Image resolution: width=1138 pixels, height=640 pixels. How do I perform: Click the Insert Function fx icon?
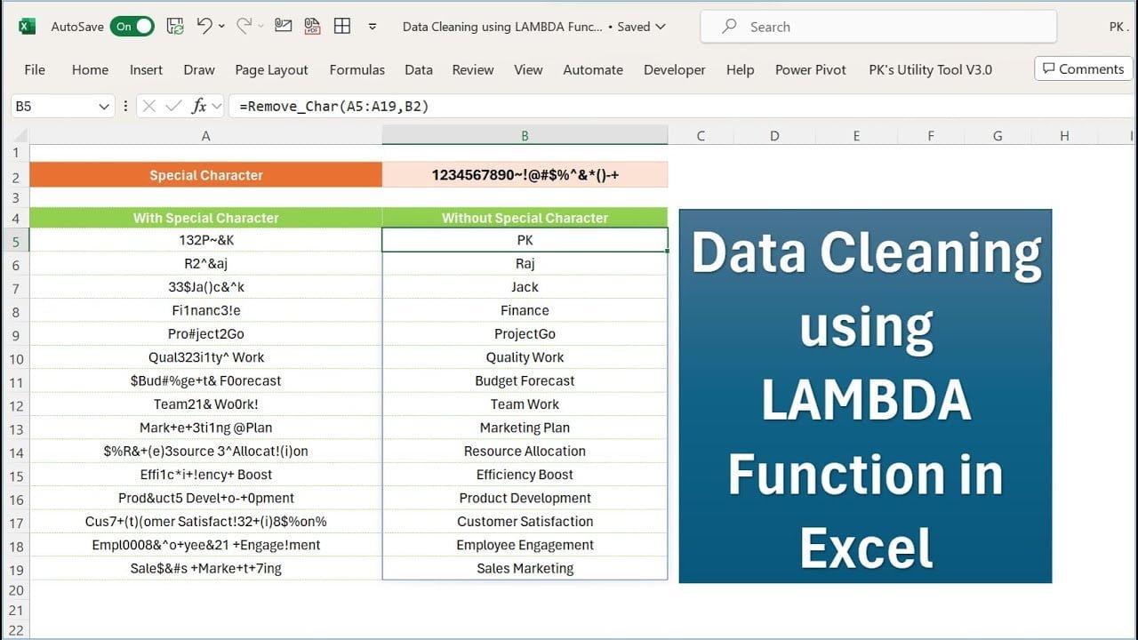(x=199, y=107)
